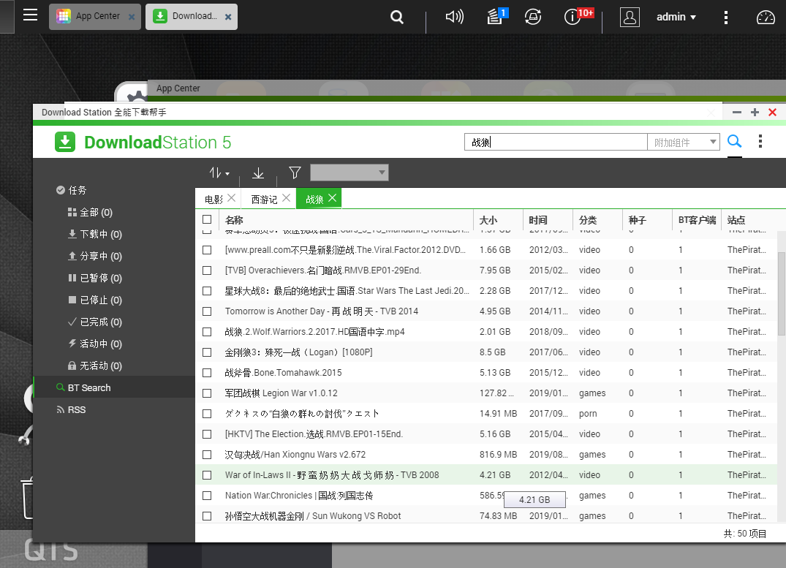This screenshot has width=786, height=568.
Task: Check the 金刚狼3 Logan row checkbox
Action: pyautogui.click(x=207, y=352)
